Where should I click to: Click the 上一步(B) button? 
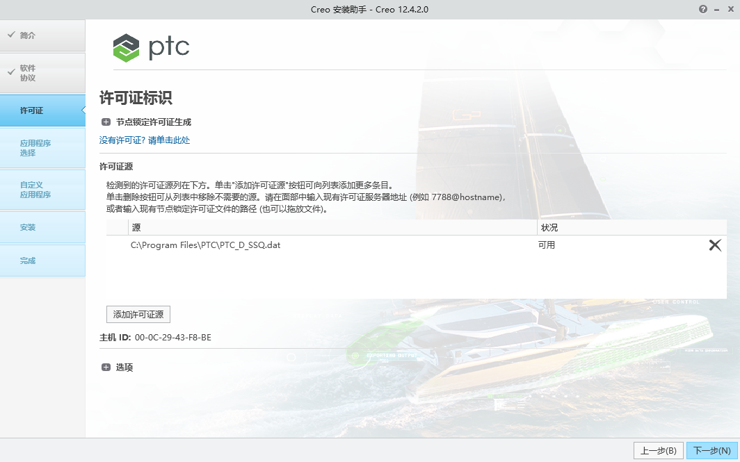(658, 450)
